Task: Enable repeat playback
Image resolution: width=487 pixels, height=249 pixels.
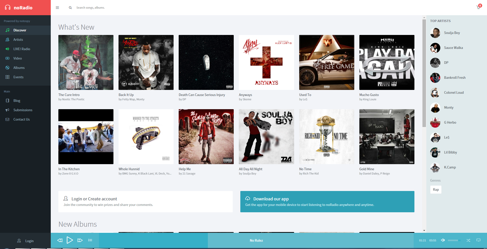Action: coord(478,240)
